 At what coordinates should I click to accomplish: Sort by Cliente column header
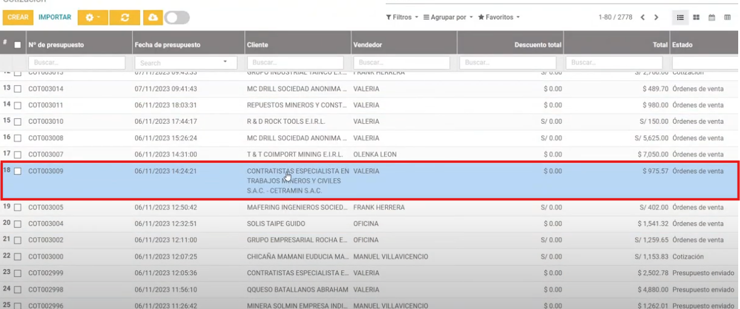[x=258, y=45]
